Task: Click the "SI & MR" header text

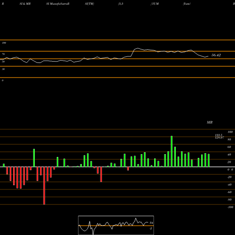Action: (25, 4)
